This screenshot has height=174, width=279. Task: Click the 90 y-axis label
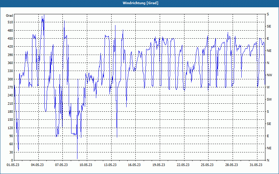[11, 136]
